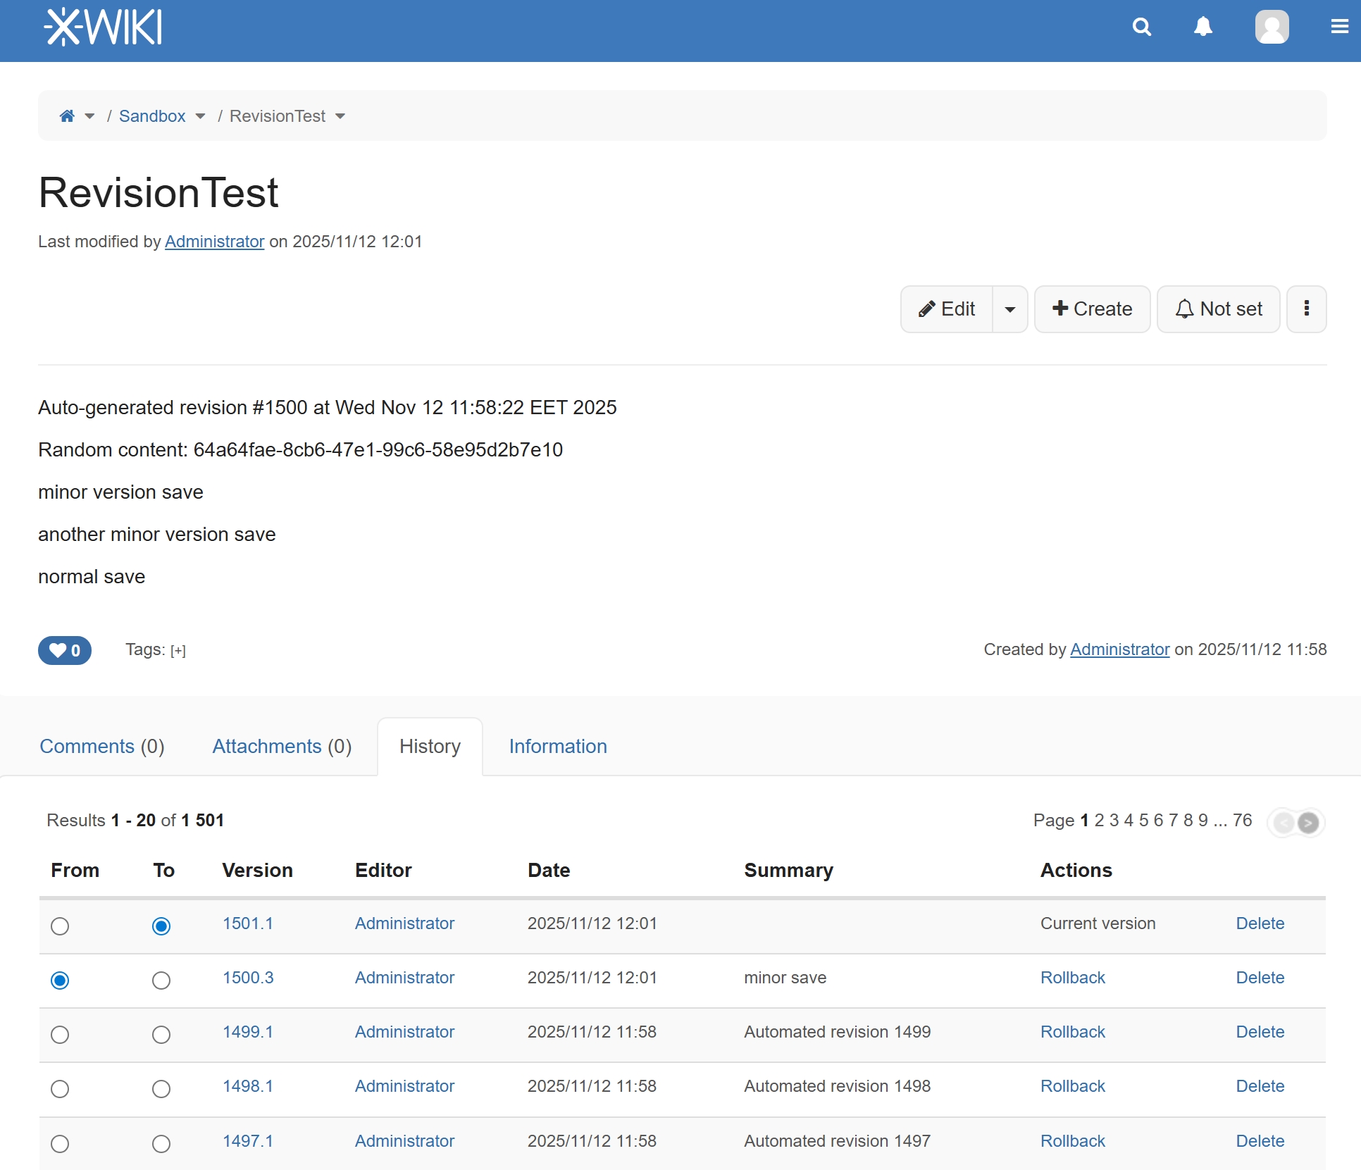The image size is (1361, 1170).
Task: Open the hamburger drawer menu
Action: pos(1338,27)
